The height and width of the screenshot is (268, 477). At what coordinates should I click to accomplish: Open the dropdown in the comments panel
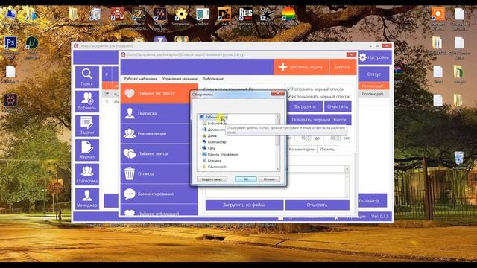(x=347, y=169)
